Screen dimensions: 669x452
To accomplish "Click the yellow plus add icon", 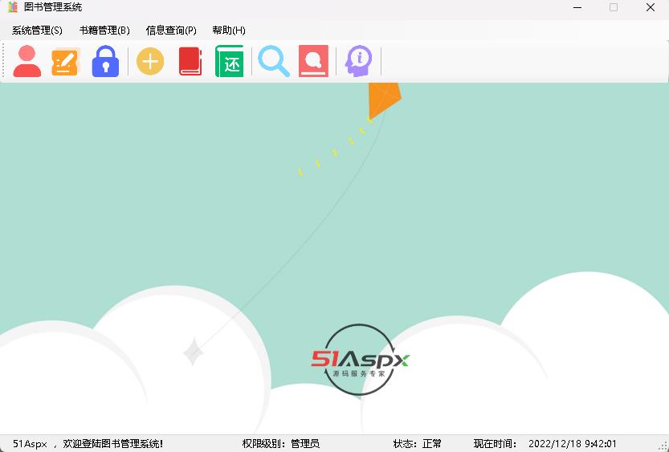I will 150,61.
